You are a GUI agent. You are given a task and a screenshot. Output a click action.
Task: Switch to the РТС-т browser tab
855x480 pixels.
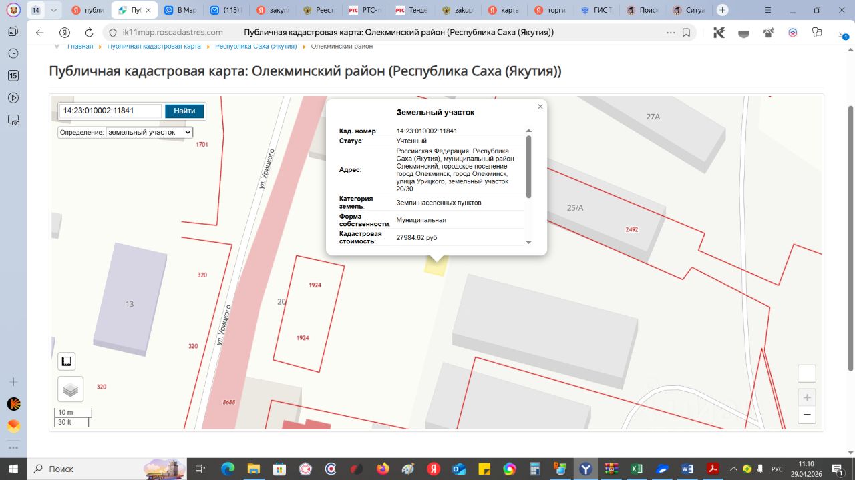[x=370, y=11]
